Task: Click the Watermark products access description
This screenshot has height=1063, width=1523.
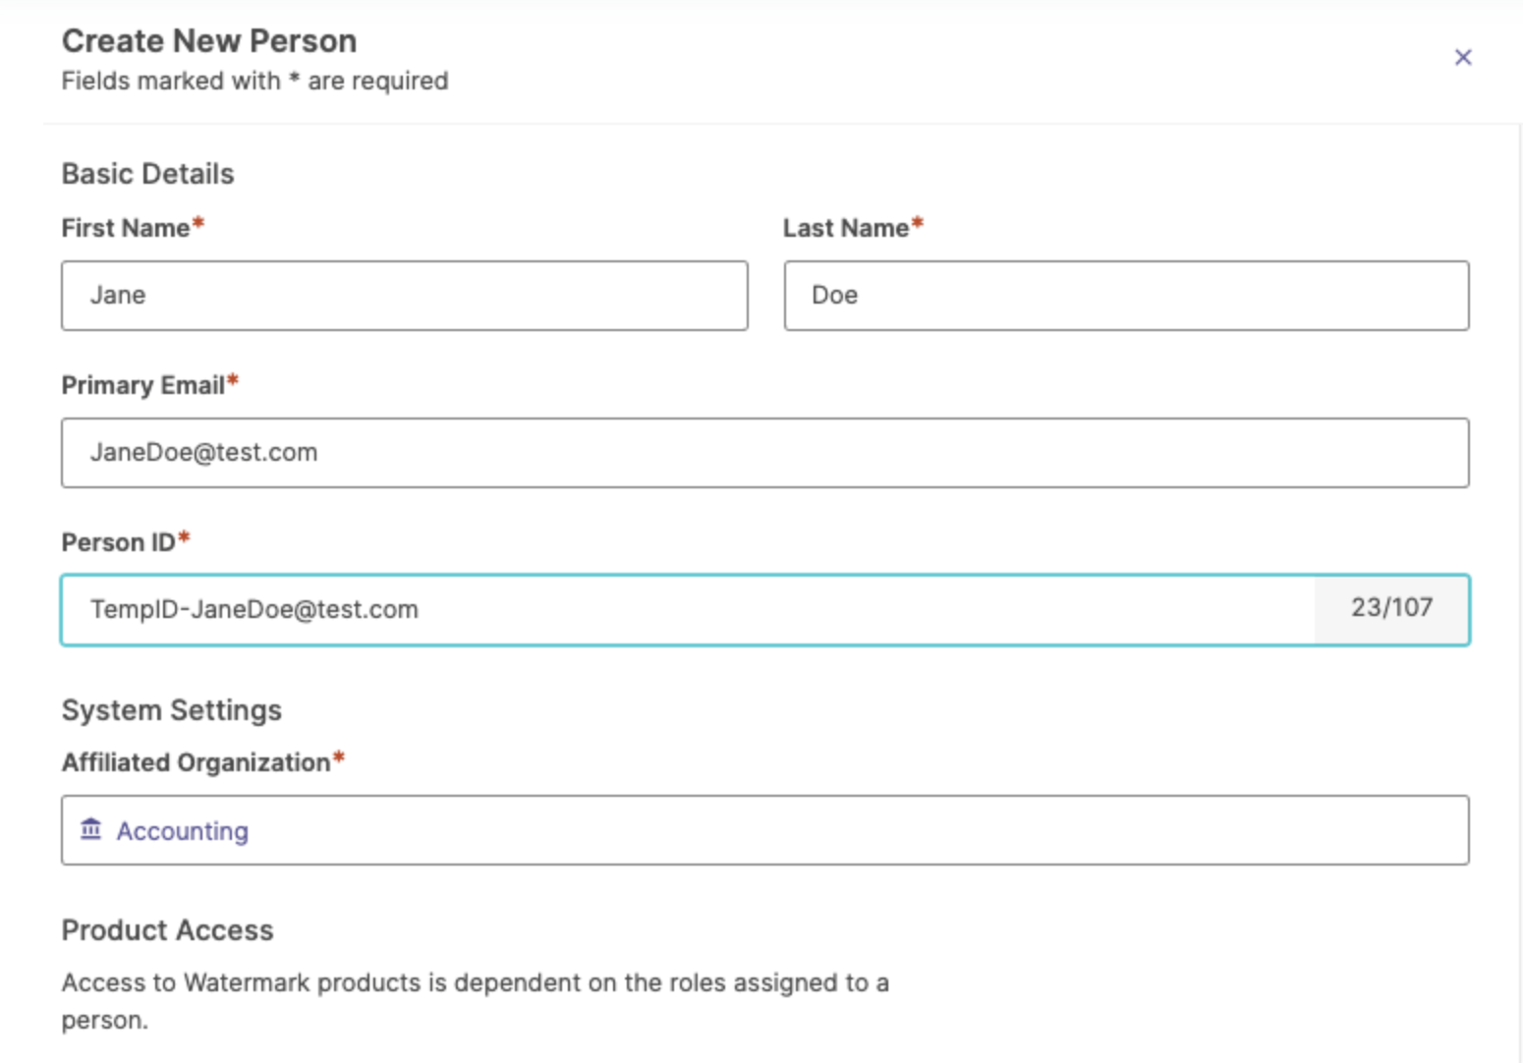Action: point(476,1001)
